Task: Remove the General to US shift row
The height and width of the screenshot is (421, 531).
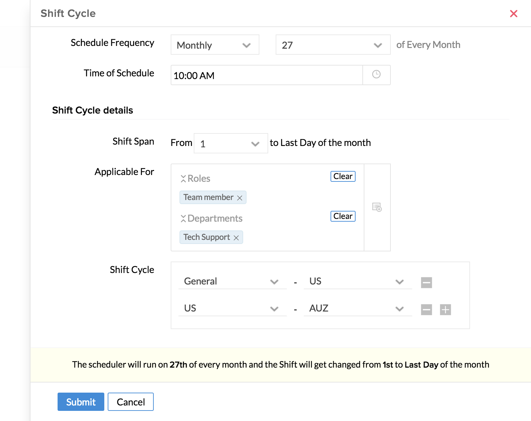Action: tap(426, 282)
